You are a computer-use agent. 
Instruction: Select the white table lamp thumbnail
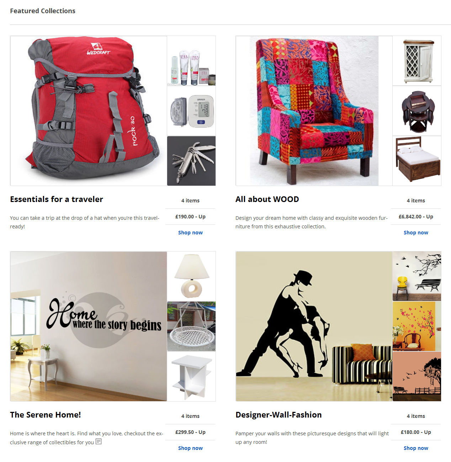pos(191,276)
